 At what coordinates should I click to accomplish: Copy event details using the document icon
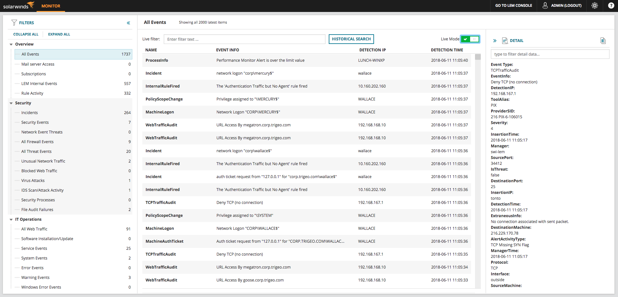point(603,40)
